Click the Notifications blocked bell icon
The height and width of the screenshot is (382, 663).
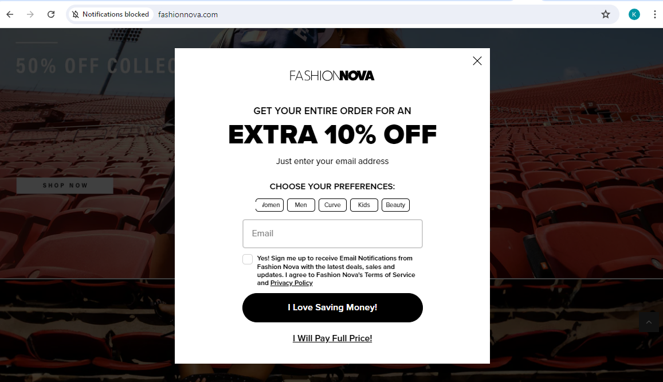pyautogui.click(x=76, y=14)
